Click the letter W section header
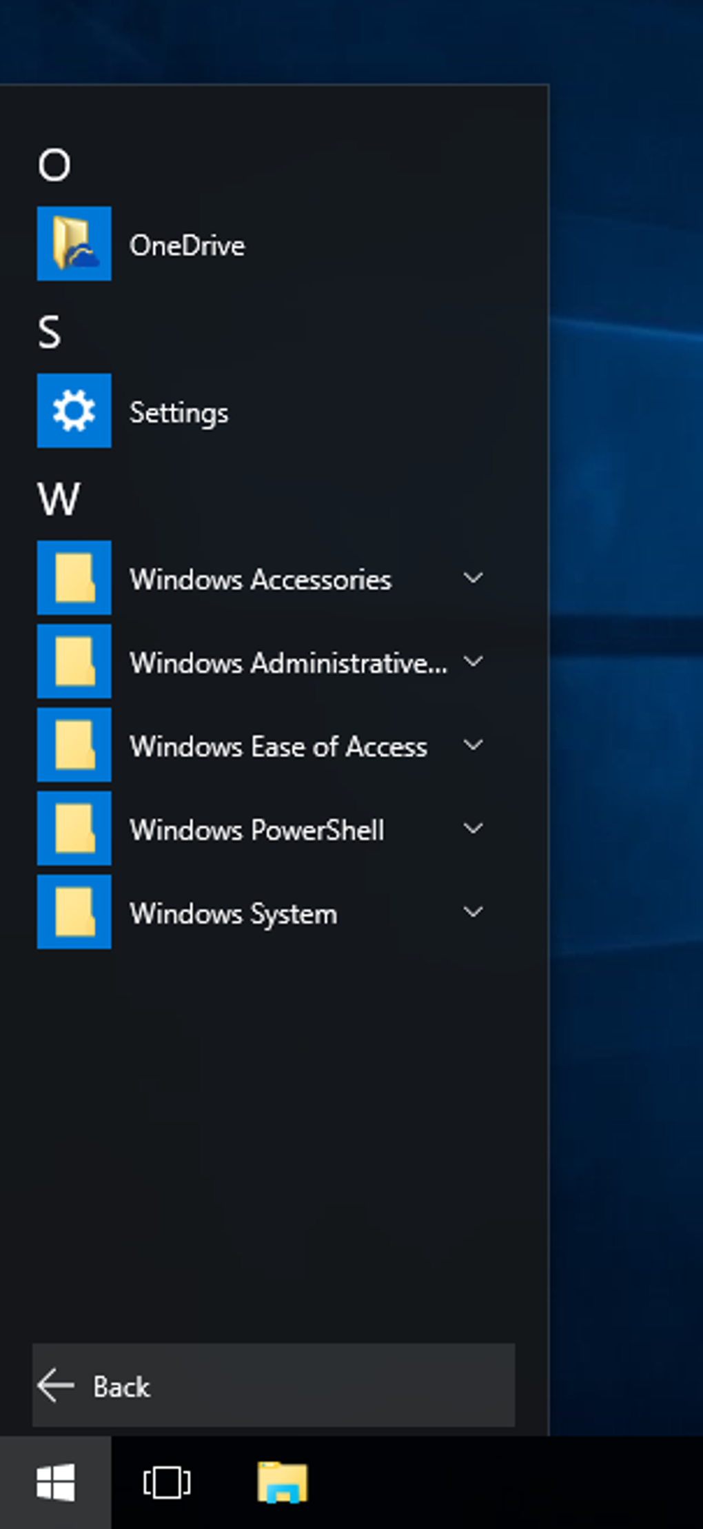Screen dimensions: 703x1529 [59, 499]
